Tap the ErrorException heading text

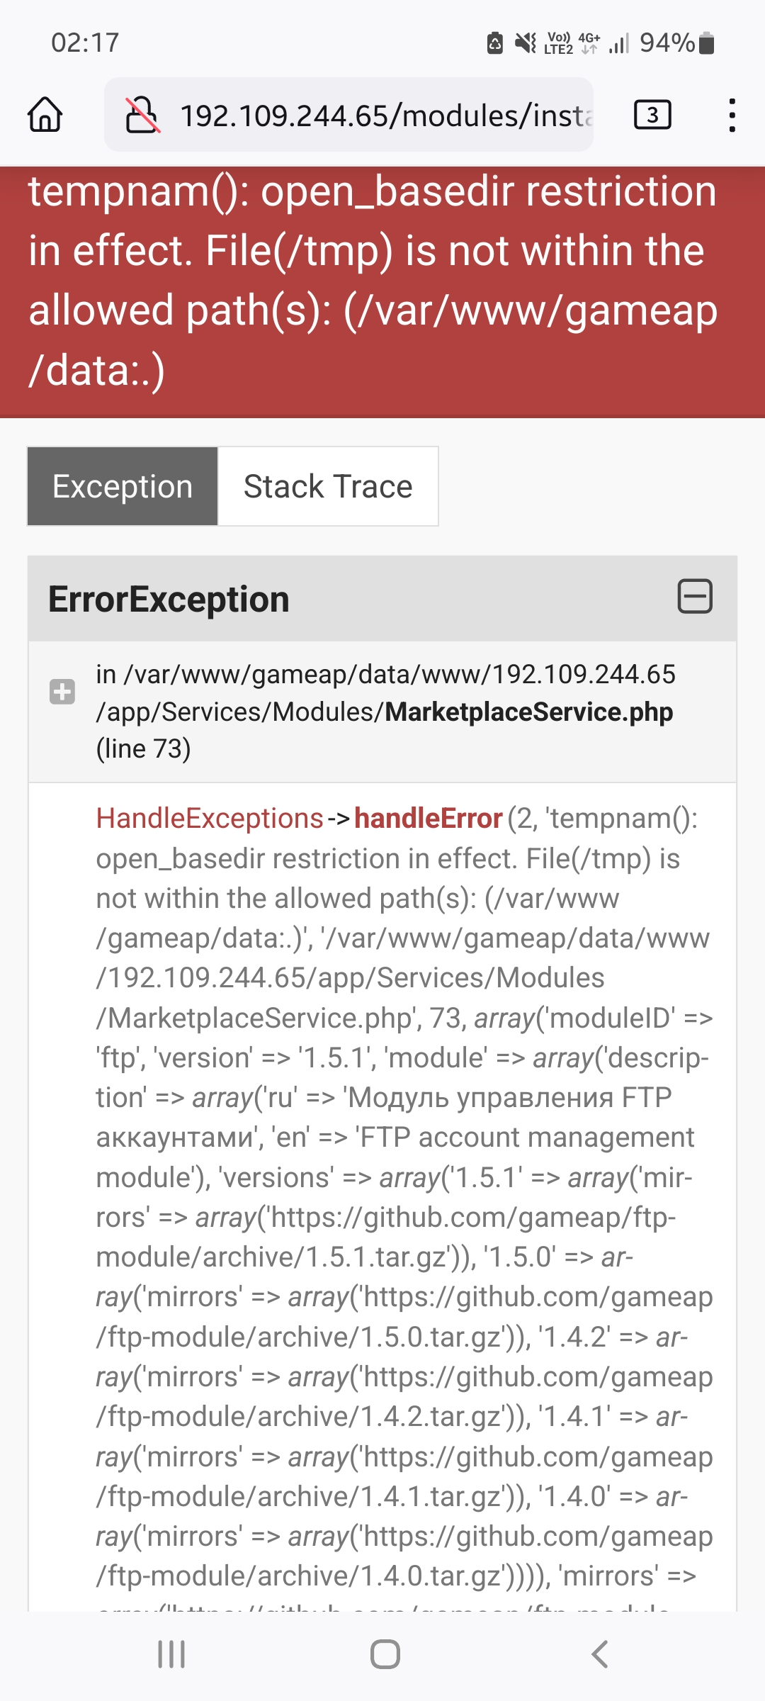coord(169,600)
